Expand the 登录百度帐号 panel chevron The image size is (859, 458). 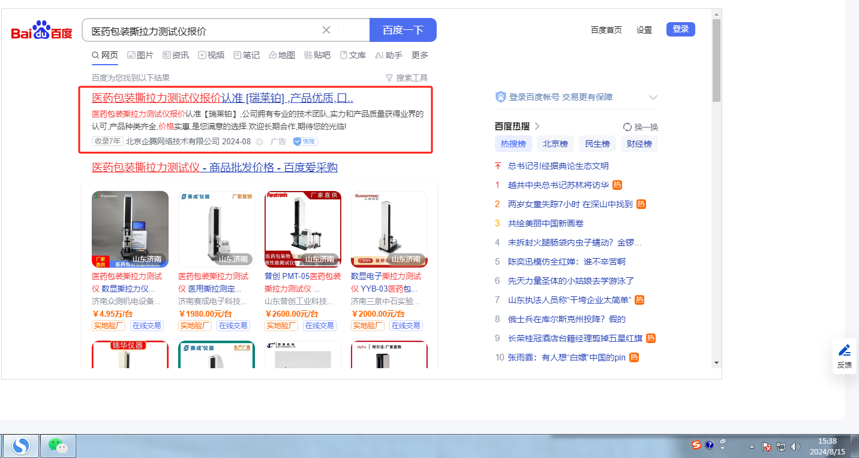(653, 98)
